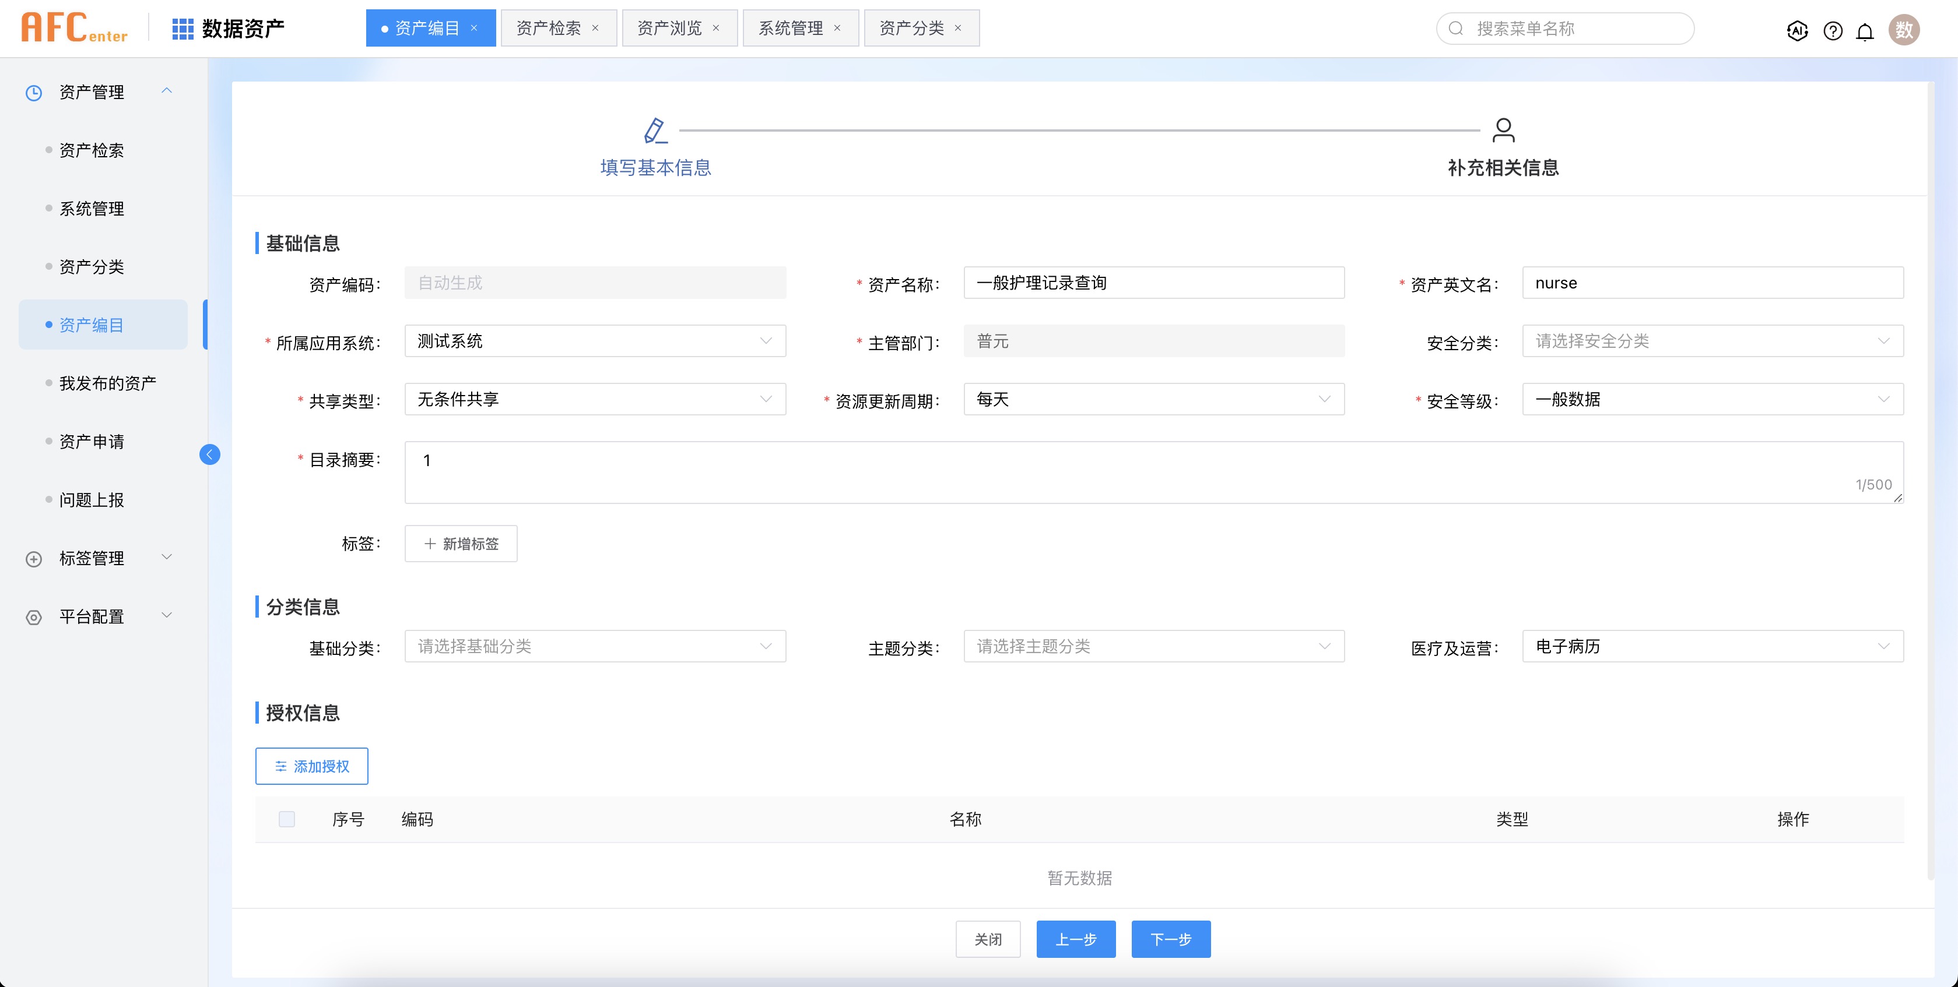
Task: Open the 医疗及运营 dropdown
Action: (x=1713, y=646)
